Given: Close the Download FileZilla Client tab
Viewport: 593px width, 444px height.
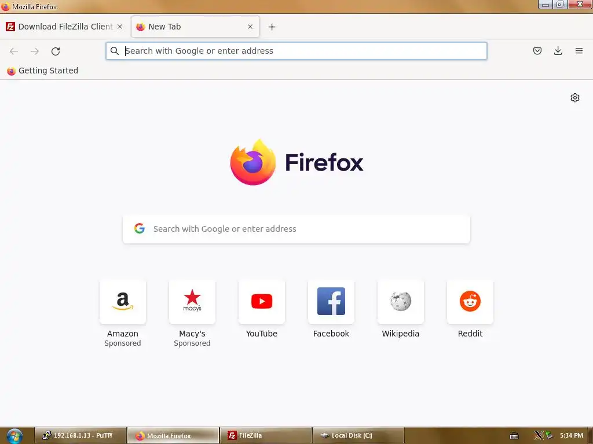Looking at the screenshot, I should point(119,27).
